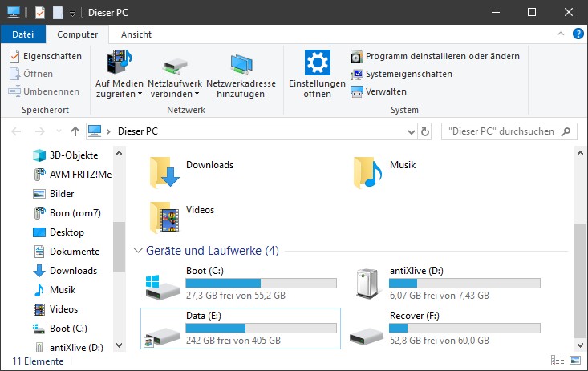Select the antiXlive (D:) drive icon
Screen dimensions: 588x371
pyautogui.click(x=367, y=284)
